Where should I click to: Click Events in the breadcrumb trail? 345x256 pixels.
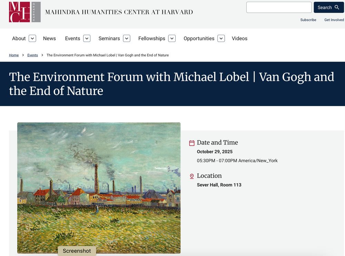32,55
